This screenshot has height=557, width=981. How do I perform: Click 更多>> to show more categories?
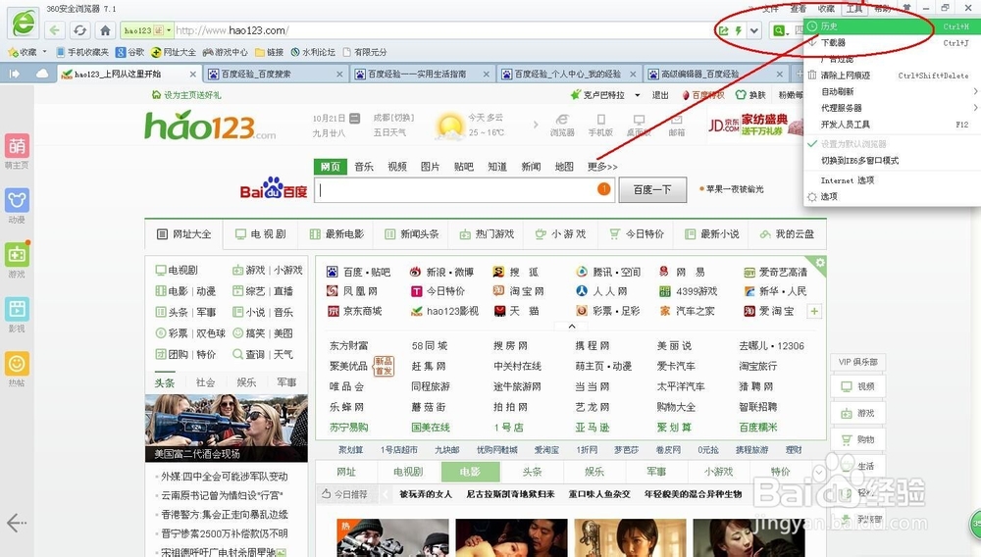tap(602, 167)
